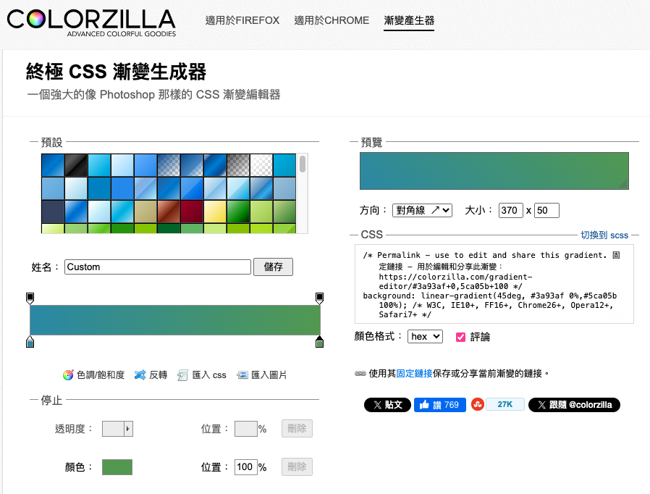Click the 匯入 css import icon

coord(182,375)
